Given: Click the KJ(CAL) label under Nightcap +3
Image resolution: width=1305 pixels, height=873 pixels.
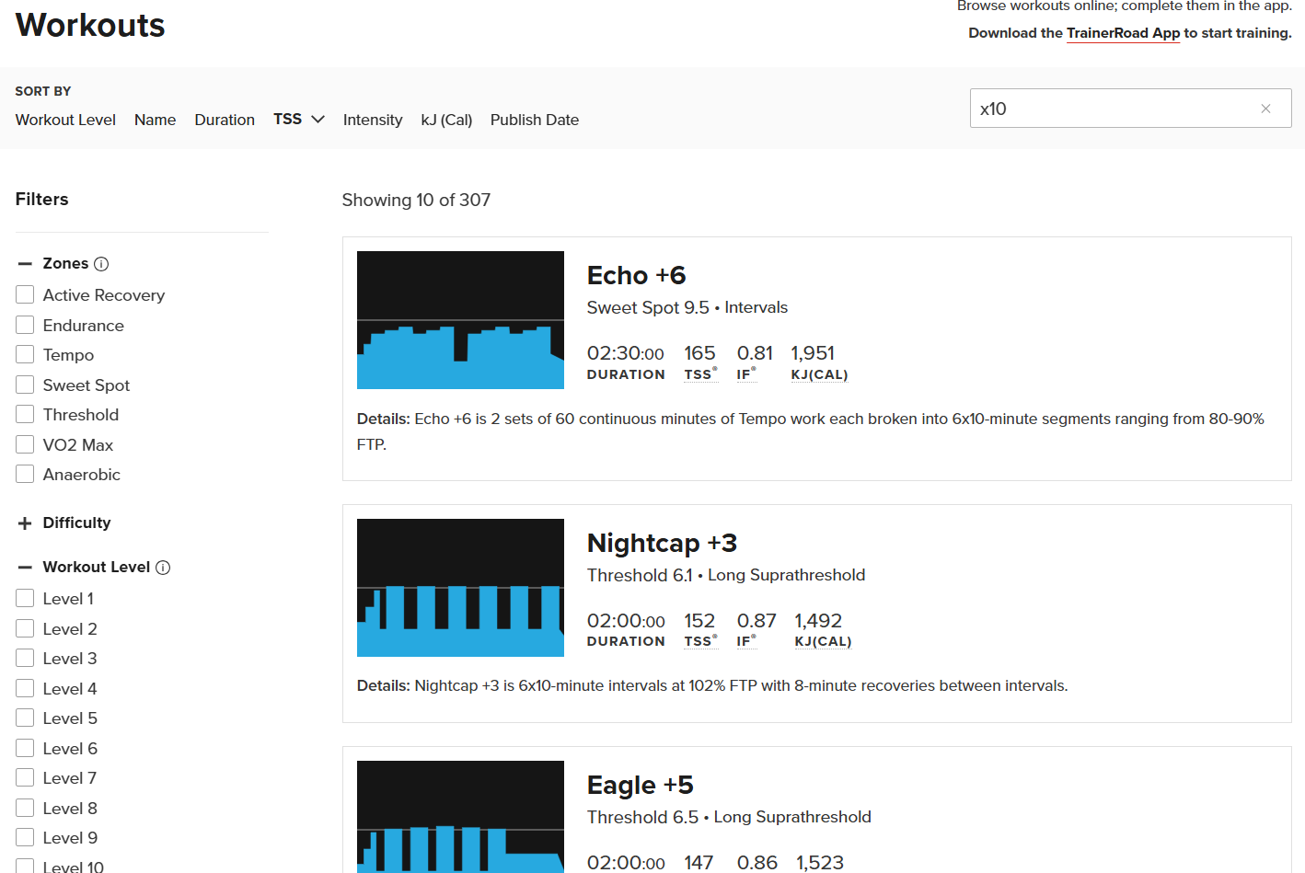Looking at the screenshot, I should tap(823, 641).
